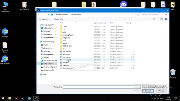Screen dimensions: 180x101
Task: Click Новая папка button
Action: click(59, 19)
